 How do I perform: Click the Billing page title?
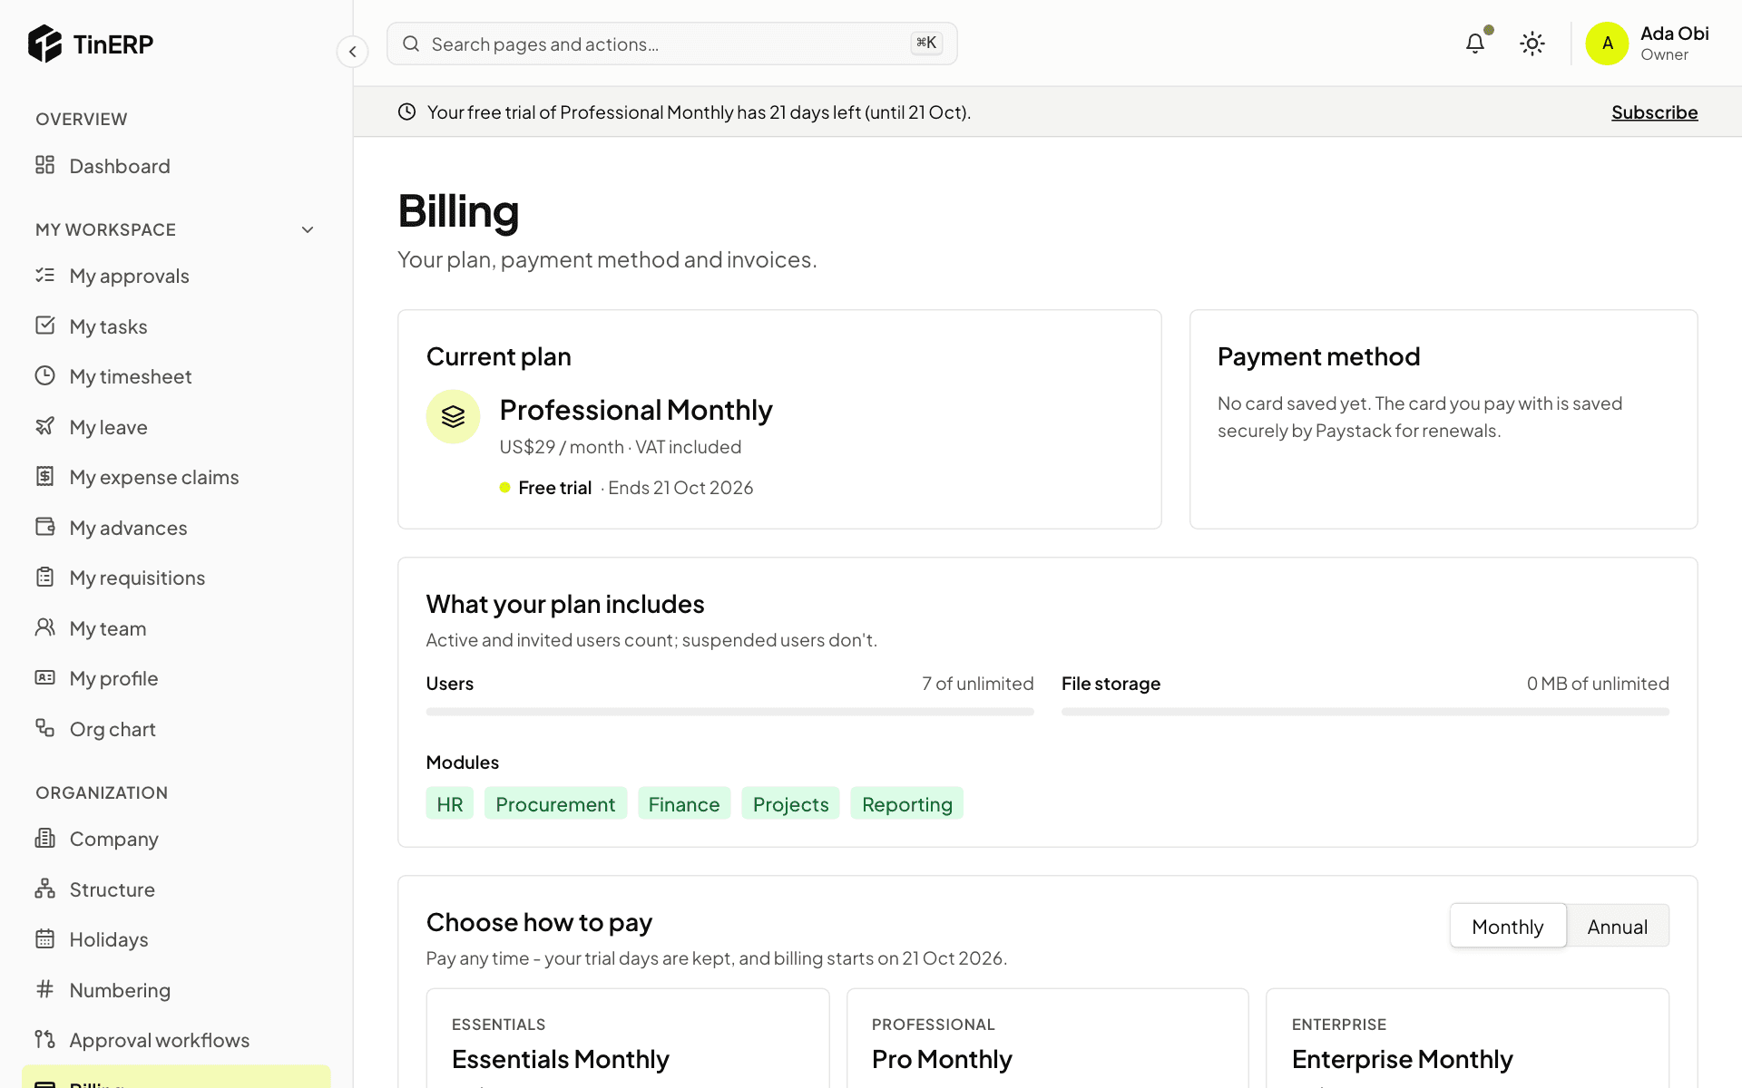458,211
